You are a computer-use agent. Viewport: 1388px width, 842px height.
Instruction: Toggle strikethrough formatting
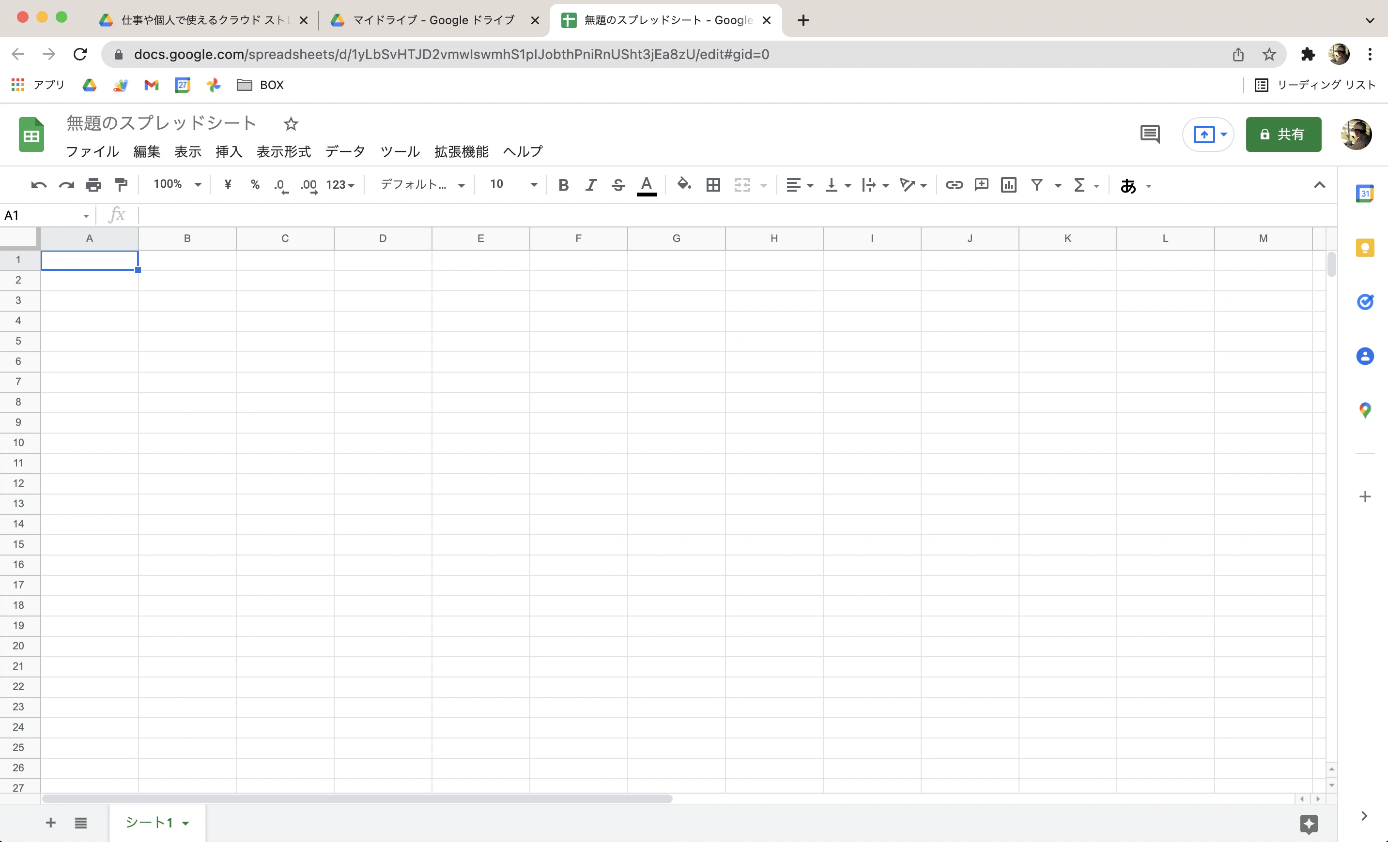(x=618, y=184)
